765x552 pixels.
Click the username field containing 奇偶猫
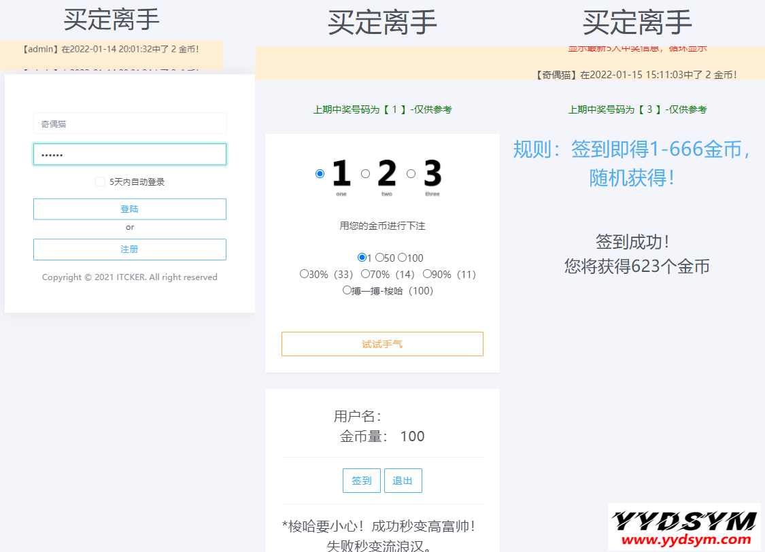click(x=129, y=124)
